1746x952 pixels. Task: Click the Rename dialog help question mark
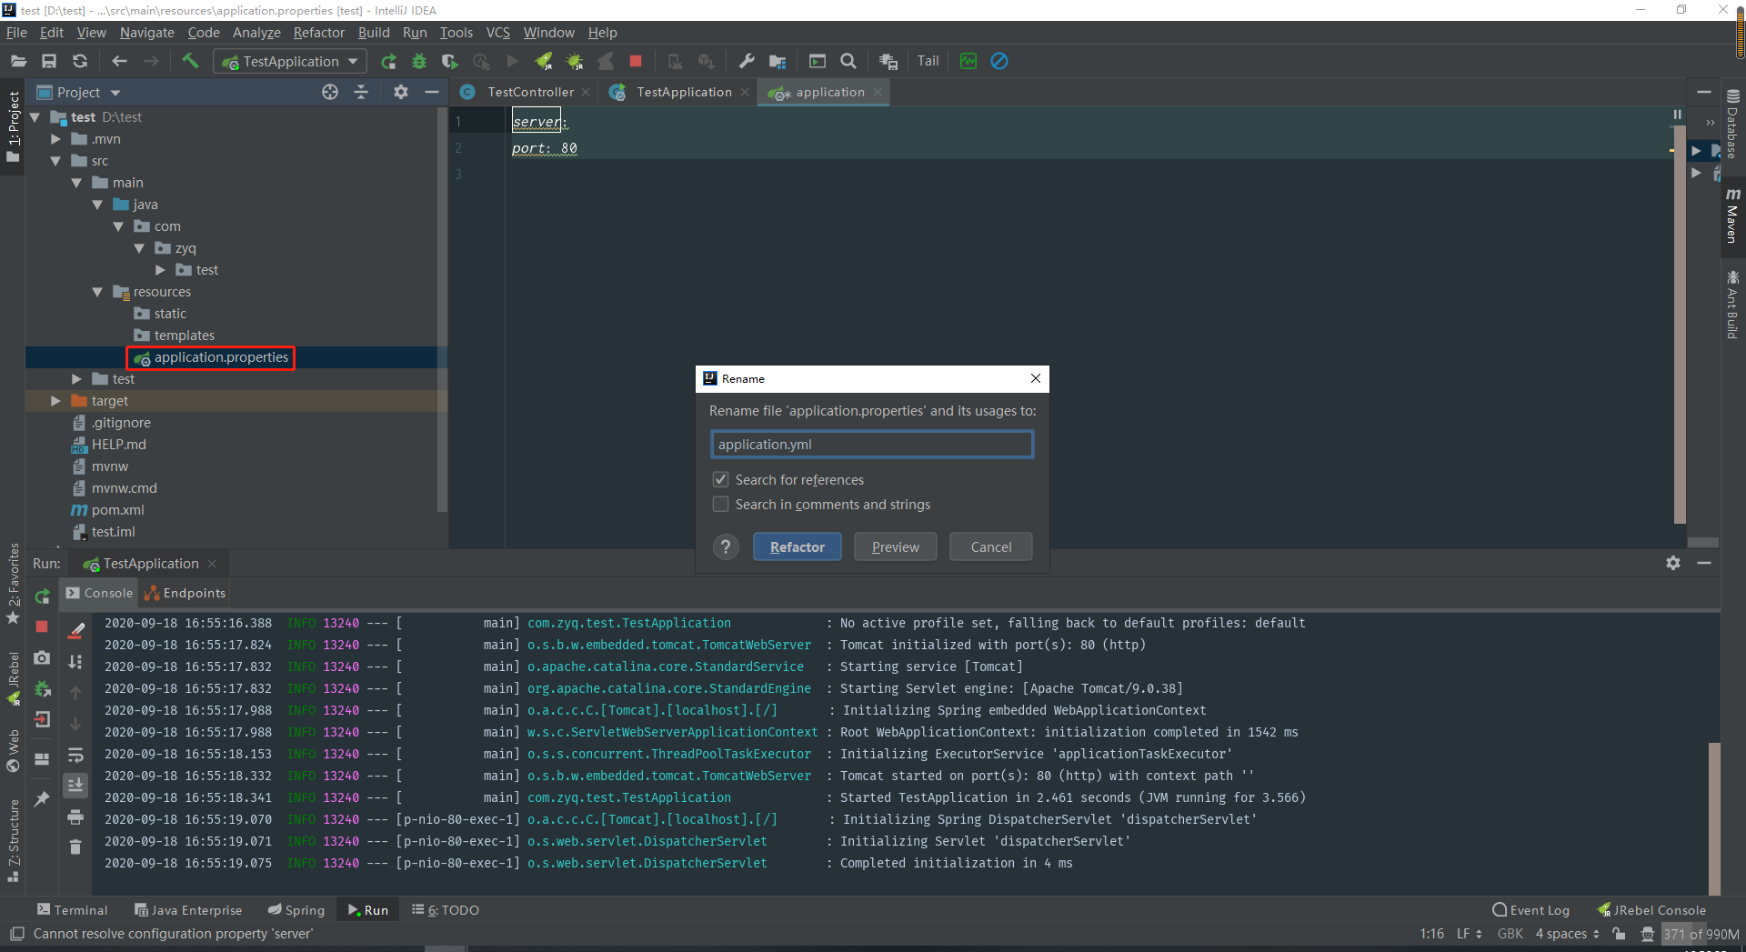coord(725,546)
